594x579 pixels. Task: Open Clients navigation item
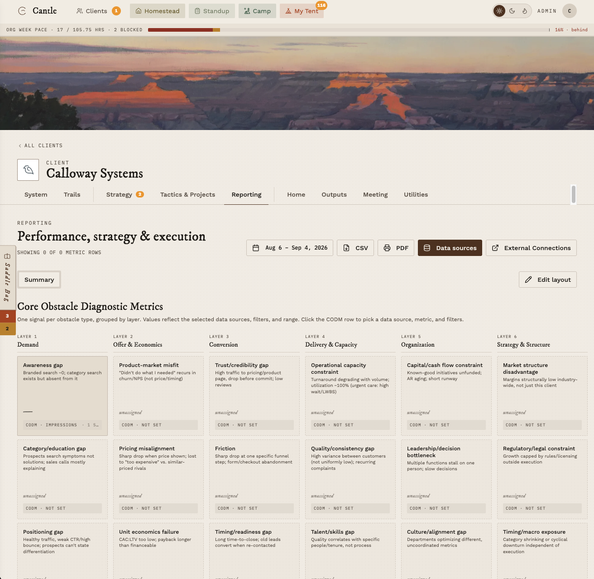(98, 11)
